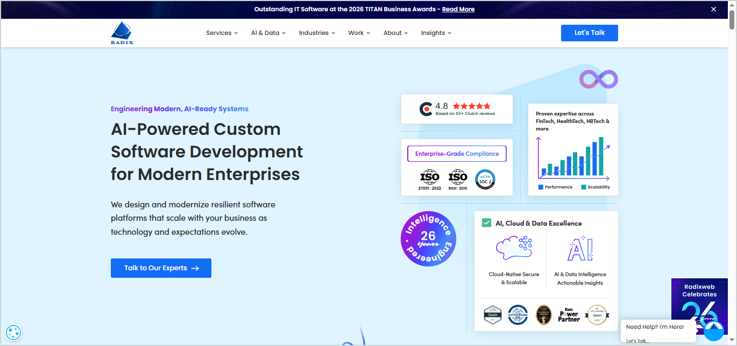Click the ISO 27001:2022 certification icon
737x346 pixels.
429,180
